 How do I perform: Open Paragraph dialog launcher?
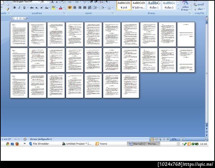pyautogui.click(x=113, y=13)
